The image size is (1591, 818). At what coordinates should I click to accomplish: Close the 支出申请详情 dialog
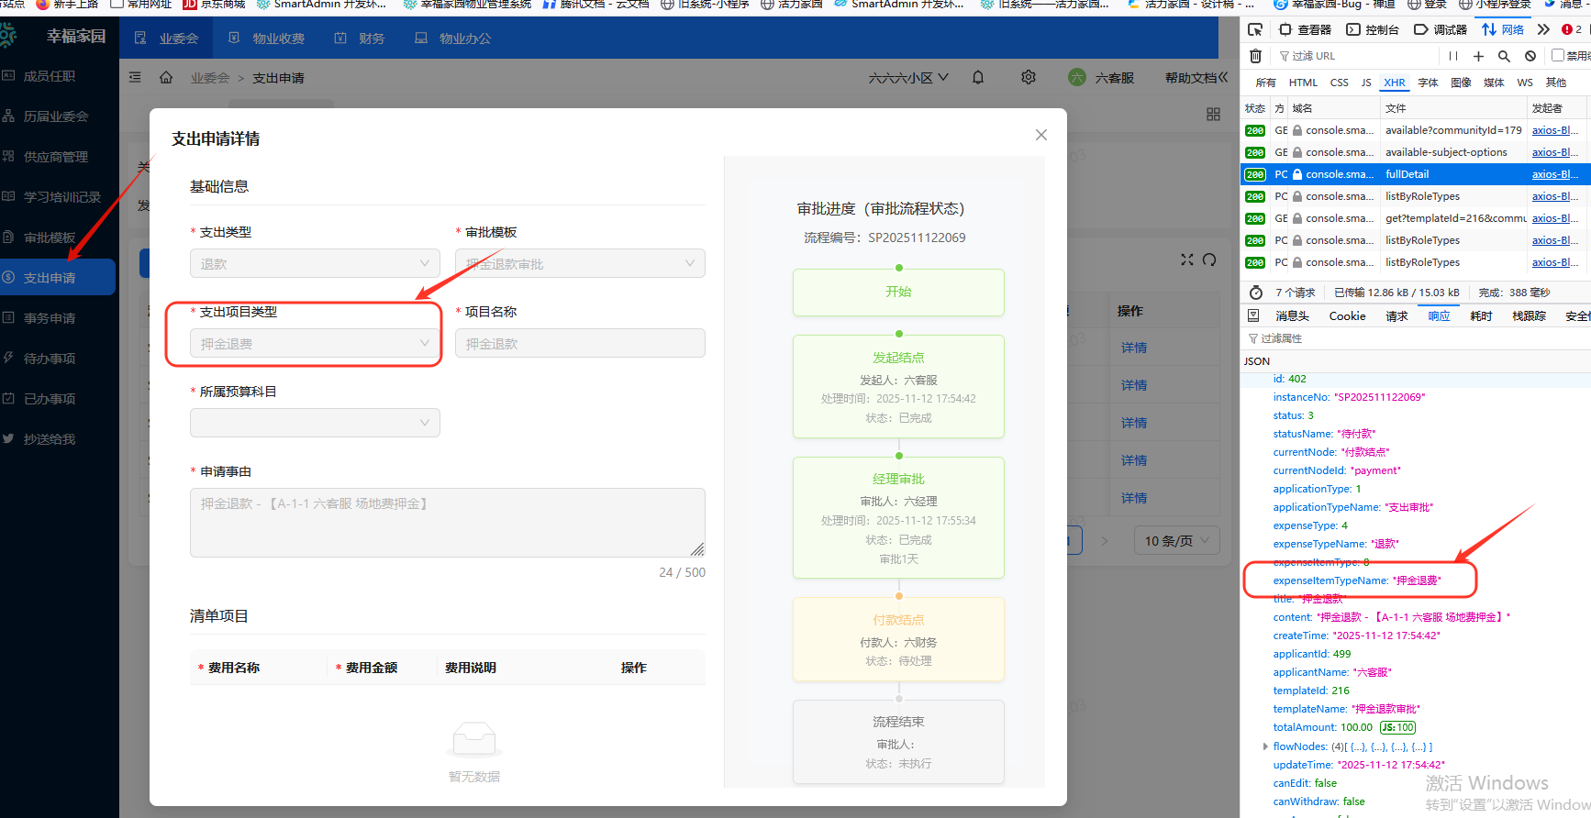pos(1040,135)
